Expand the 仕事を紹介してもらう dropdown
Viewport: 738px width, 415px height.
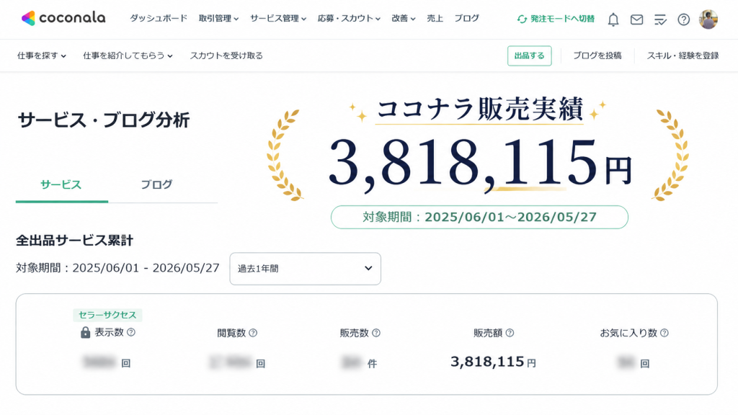(x=128, y=55)
